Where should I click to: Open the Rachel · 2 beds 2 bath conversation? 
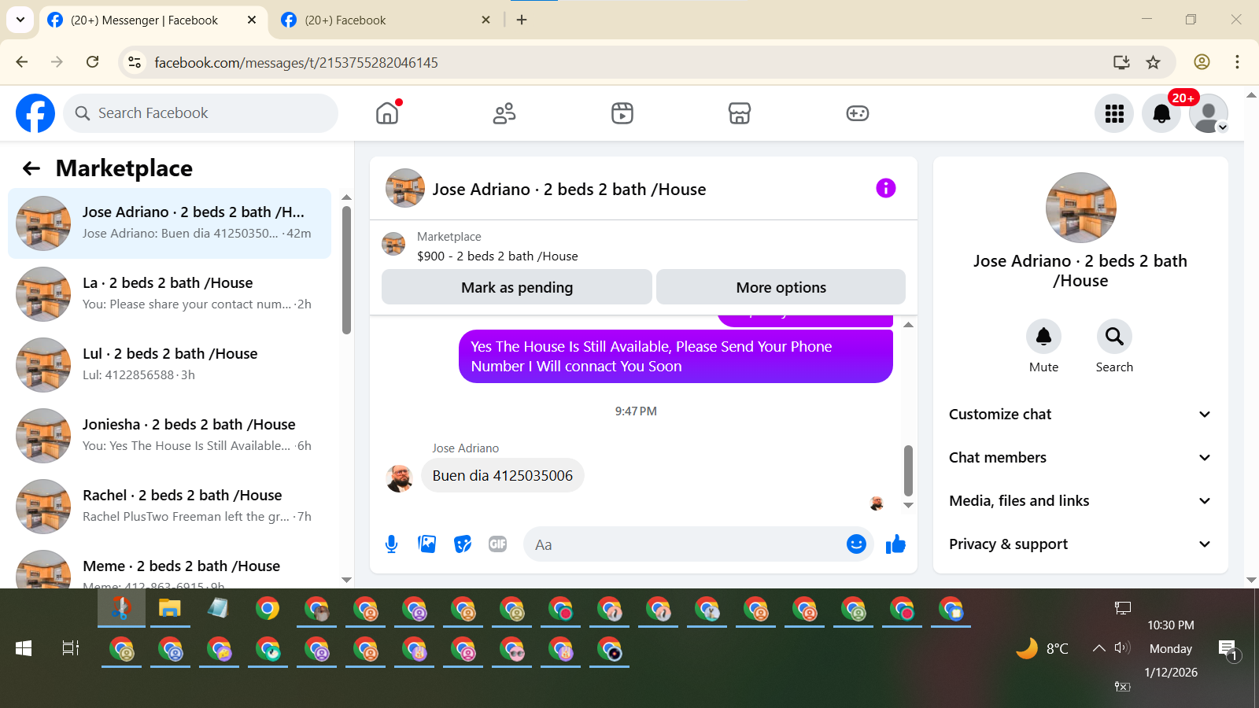pos(169,507)
